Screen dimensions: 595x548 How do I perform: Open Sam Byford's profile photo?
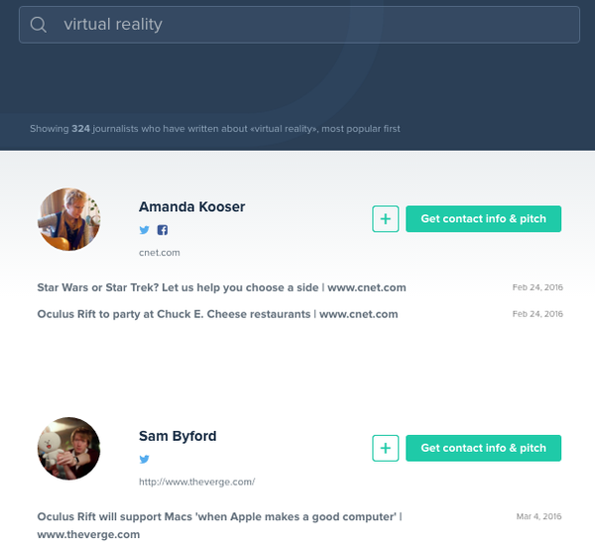pos(69,449)
